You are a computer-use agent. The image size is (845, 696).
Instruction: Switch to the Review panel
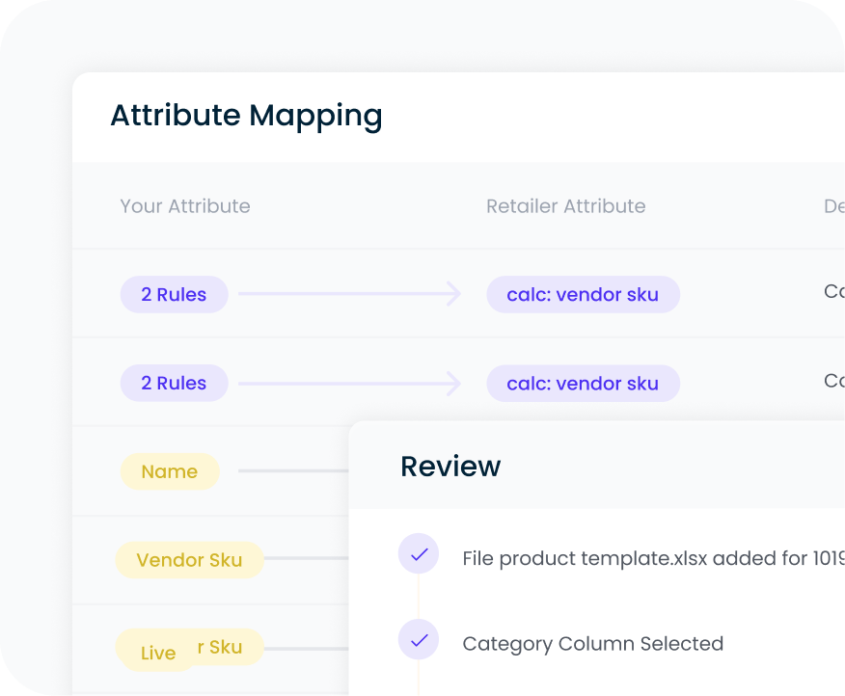[x=450, y=466]
